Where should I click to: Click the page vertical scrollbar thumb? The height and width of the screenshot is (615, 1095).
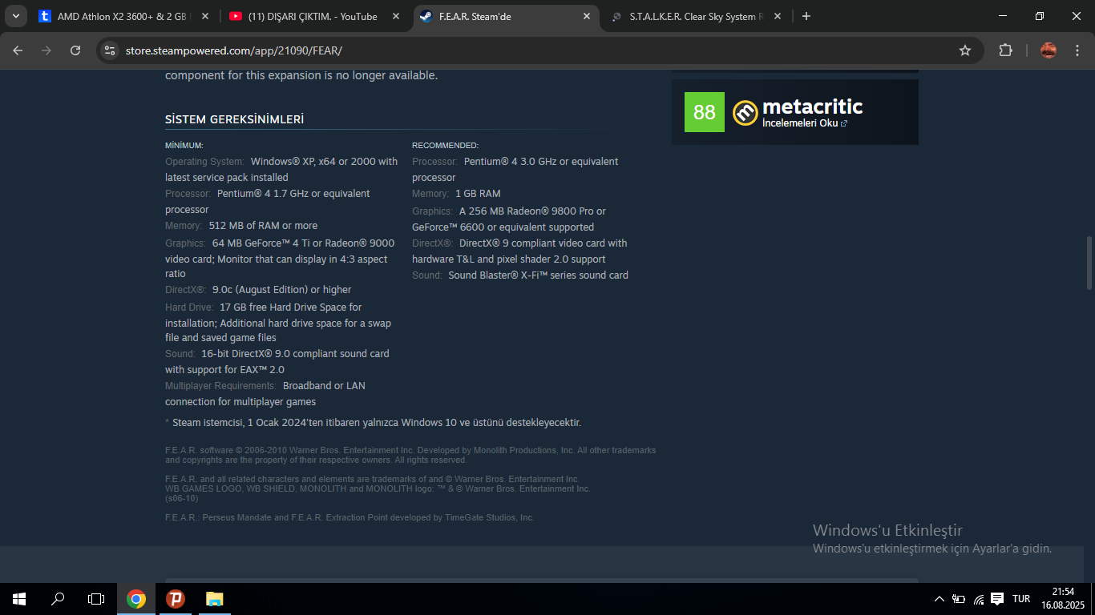[x=1089, y=263]
